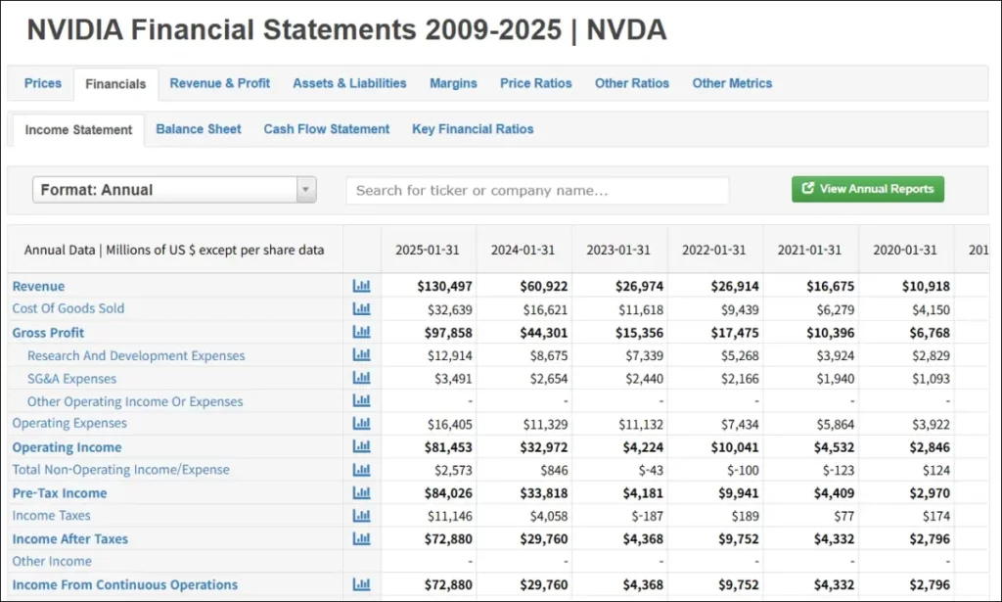
Task: Follow the Income After Taxes link
Action: click(70, 538)
